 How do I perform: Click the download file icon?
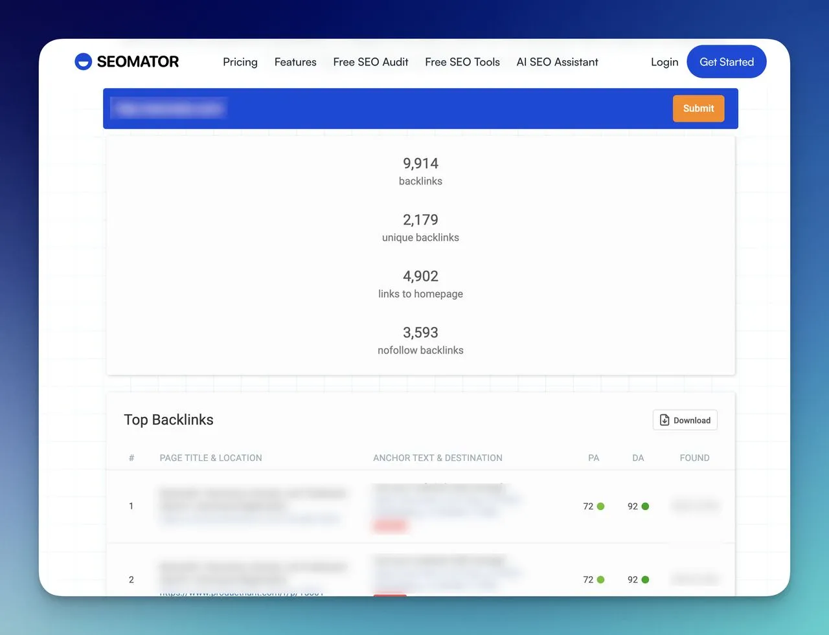click(664, 420)
